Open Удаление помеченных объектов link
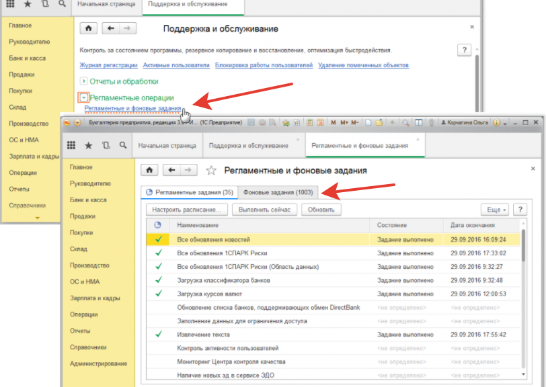546x387 pixels. [x=363, y=65]
